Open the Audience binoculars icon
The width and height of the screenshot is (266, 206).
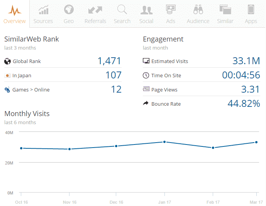[198, 10]
